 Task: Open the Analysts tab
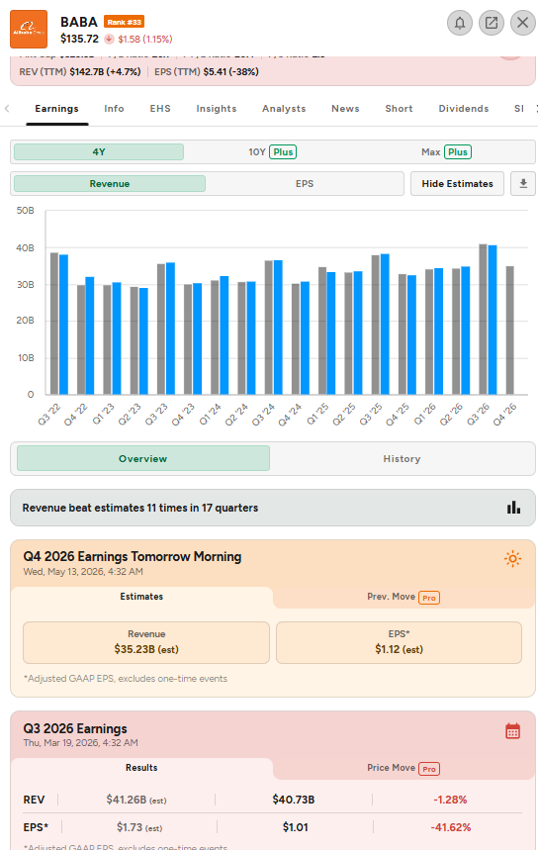coord(284,109)
